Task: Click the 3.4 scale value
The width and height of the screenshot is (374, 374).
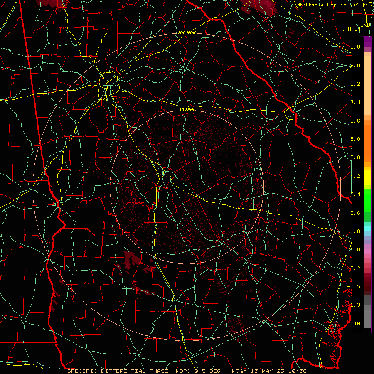Action: click(x=355, y=194)
